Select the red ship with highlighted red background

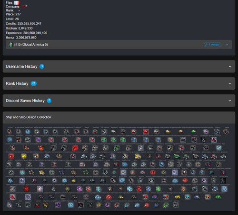click(146, 132)
